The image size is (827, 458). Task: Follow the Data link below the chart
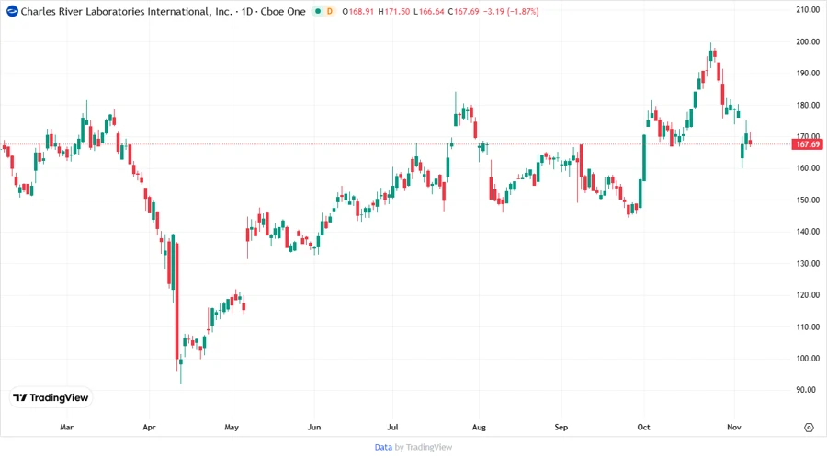coord(383,447)
